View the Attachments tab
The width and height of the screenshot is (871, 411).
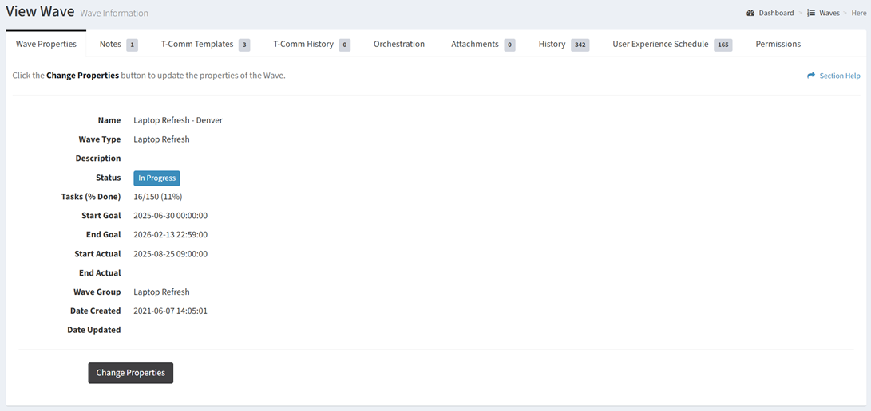pos(474,45)
